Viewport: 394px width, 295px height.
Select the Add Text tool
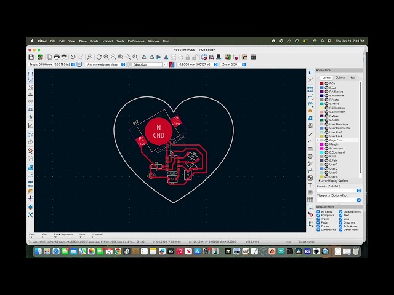pos(310,185)
